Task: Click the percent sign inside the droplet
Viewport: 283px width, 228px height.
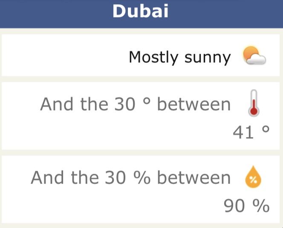Action: 253,179
